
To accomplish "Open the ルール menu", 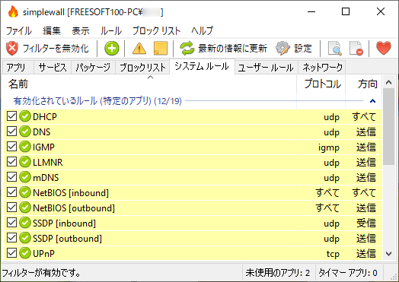I will pos(110,30).
